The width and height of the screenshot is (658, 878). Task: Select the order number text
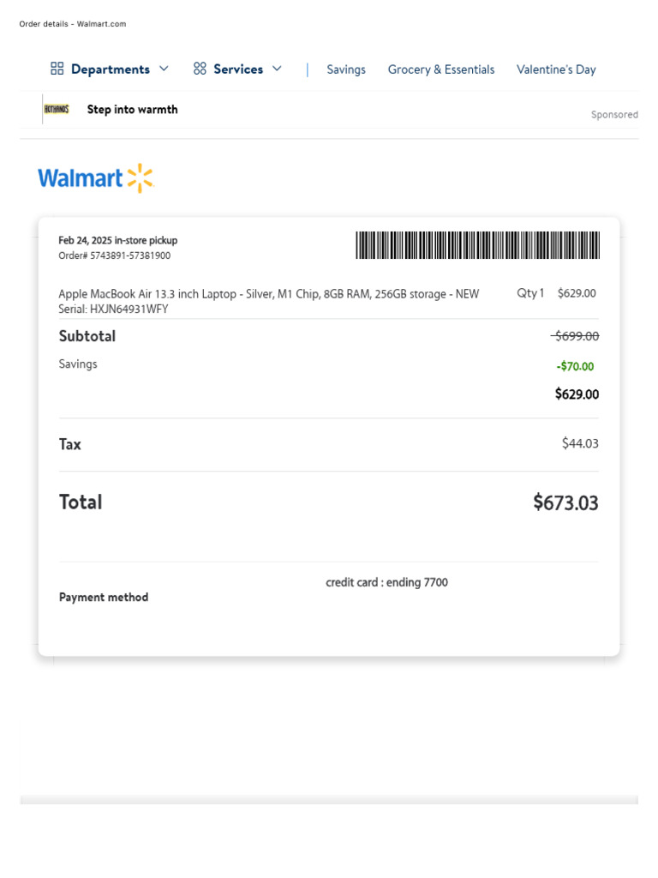point(114,256)
